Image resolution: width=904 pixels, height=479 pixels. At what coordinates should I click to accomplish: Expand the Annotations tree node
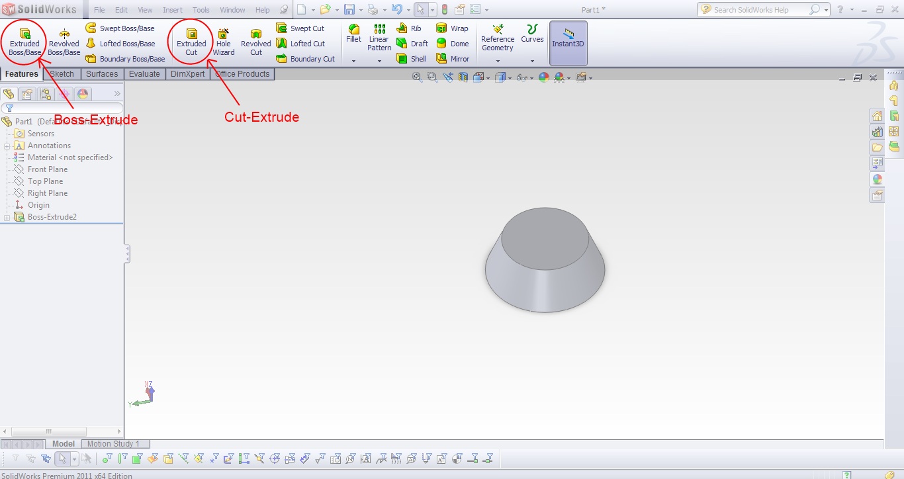tap(5, 145)
